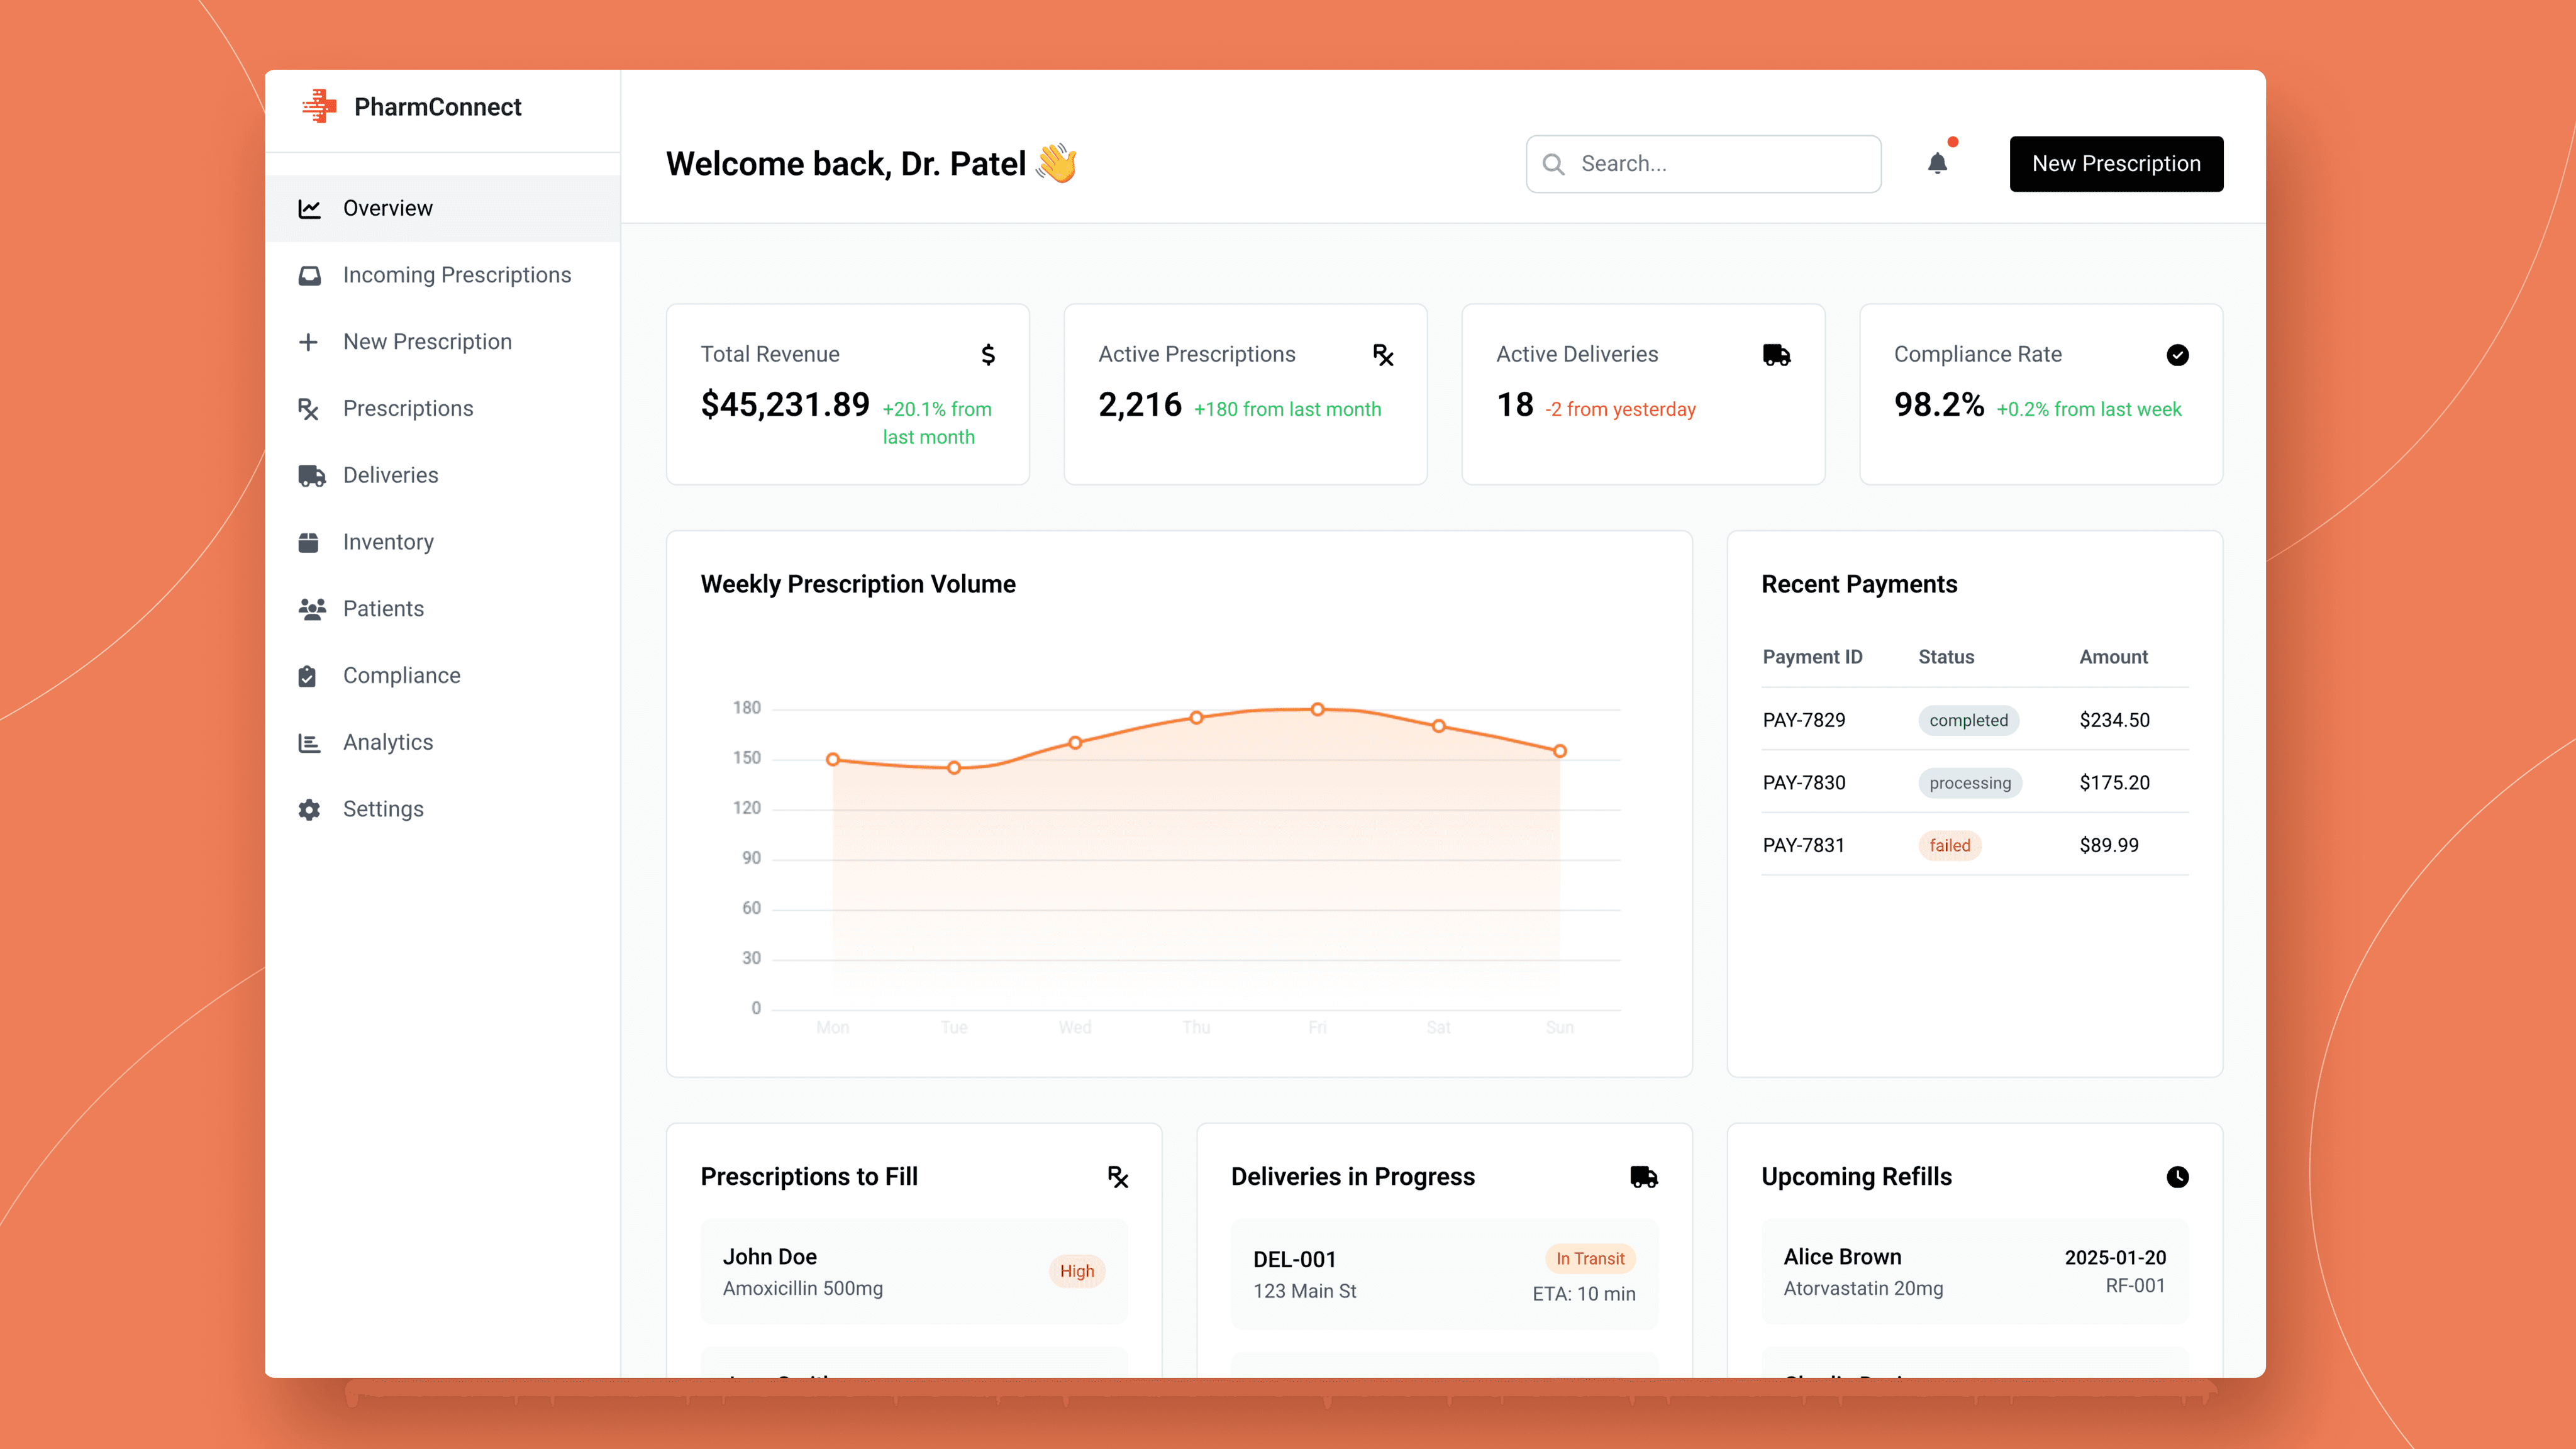Open notifications bell

1937,163
